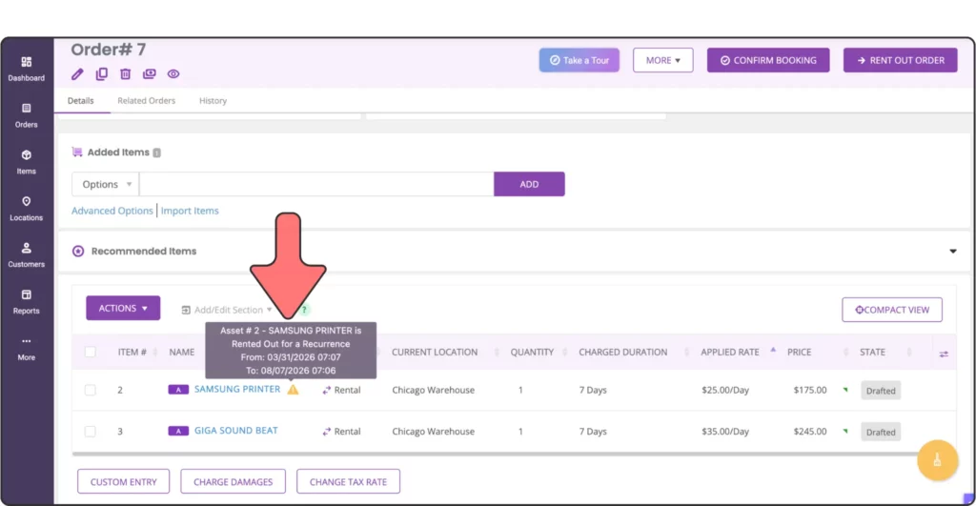
Task: Open the Options dropdown
Action: pyautogui.click(x=106, y=184)
